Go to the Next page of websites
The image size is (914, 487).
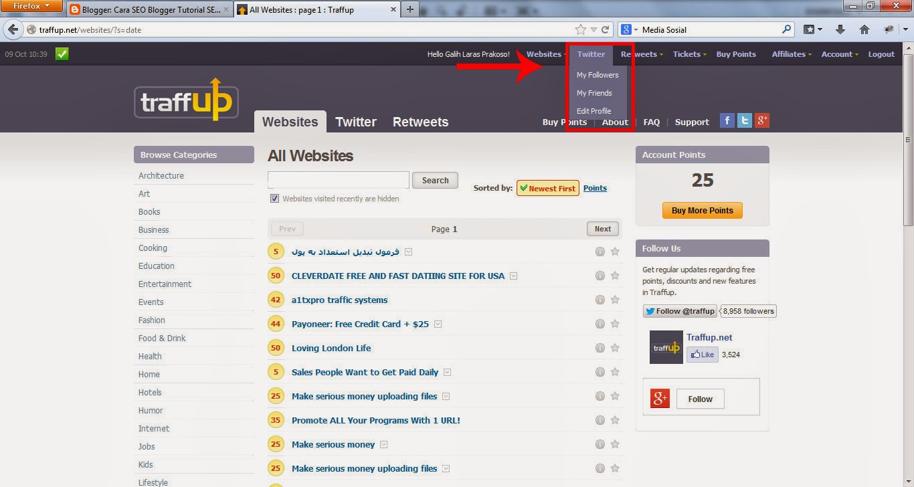(x=603, y=229)
